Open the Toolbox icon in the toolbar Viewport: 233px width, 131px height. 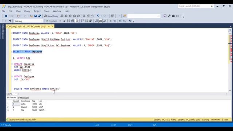coord(173,16)
